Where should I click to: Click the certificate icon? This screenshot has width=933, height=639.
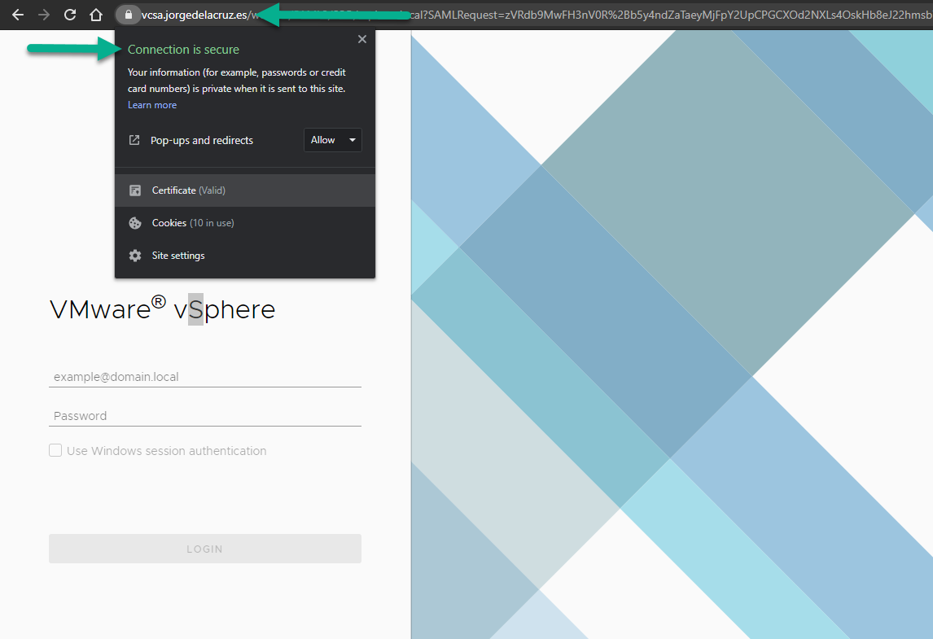click(x=135, y=190)
